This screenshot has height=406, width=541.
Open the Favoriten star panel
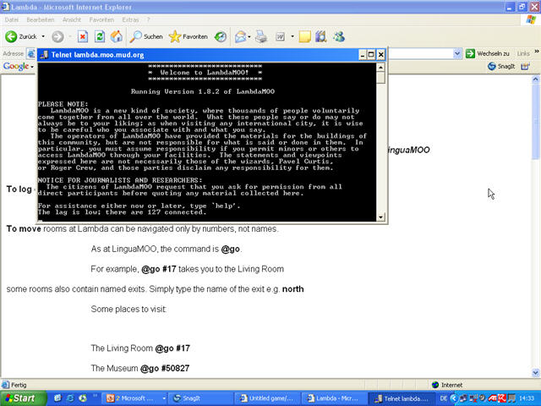(188, 36)
